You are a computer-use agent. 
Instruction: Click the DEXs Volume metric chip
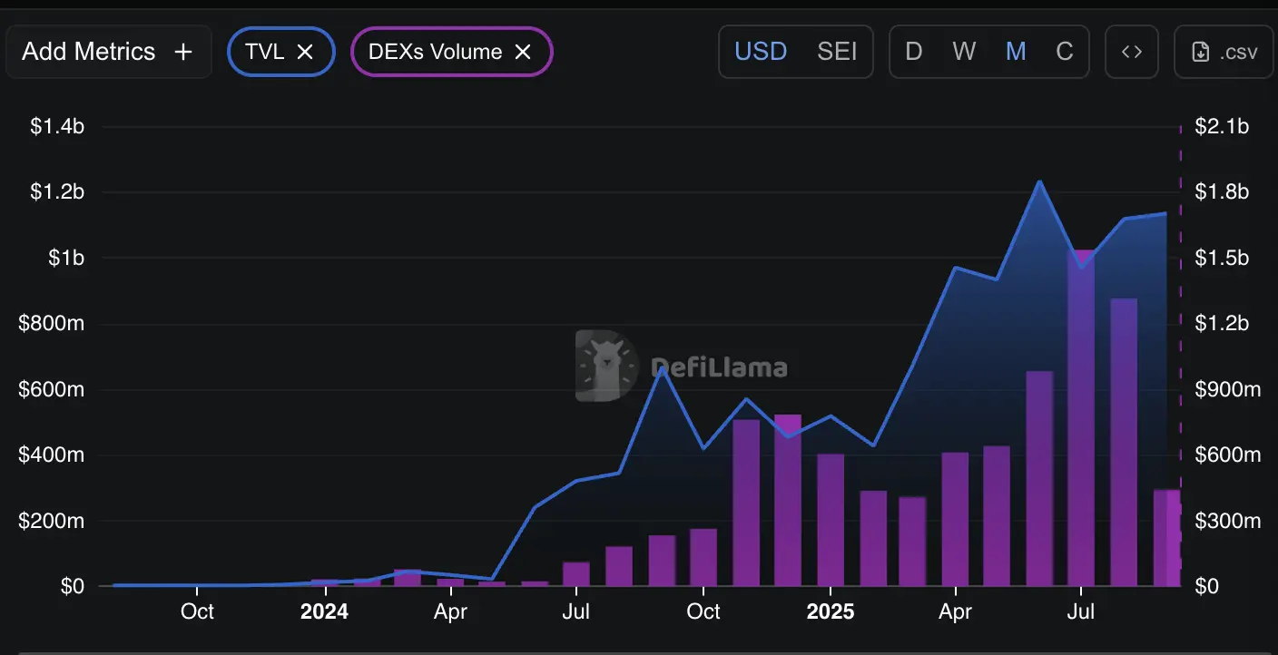(435, 52)
